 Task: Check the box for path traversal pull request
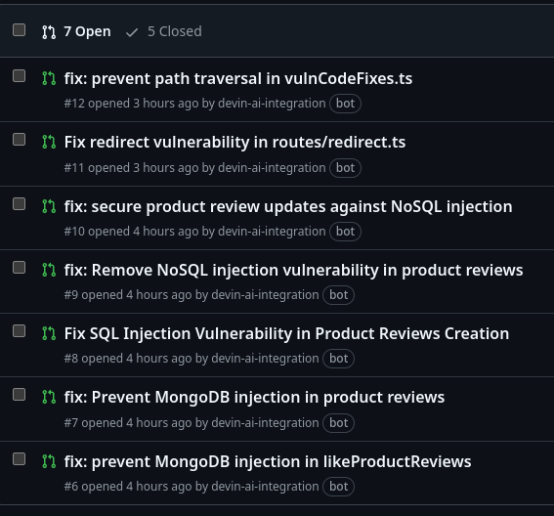[20, 76]
